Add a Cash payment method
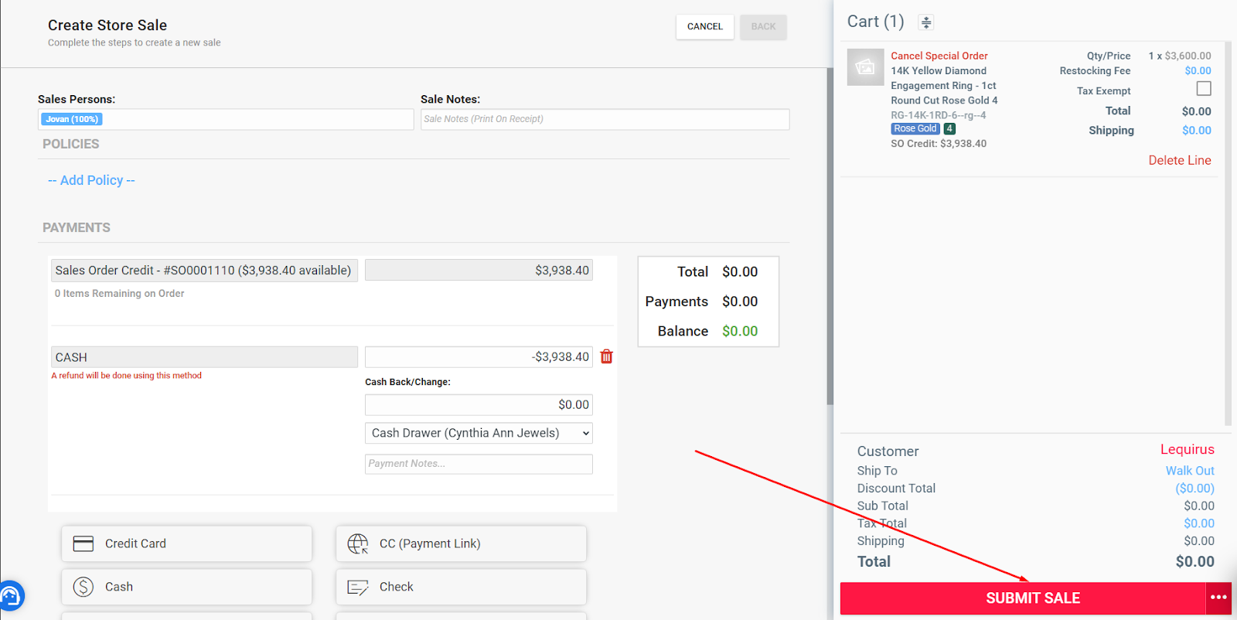The image size is (1237, 620). point(186,587)
